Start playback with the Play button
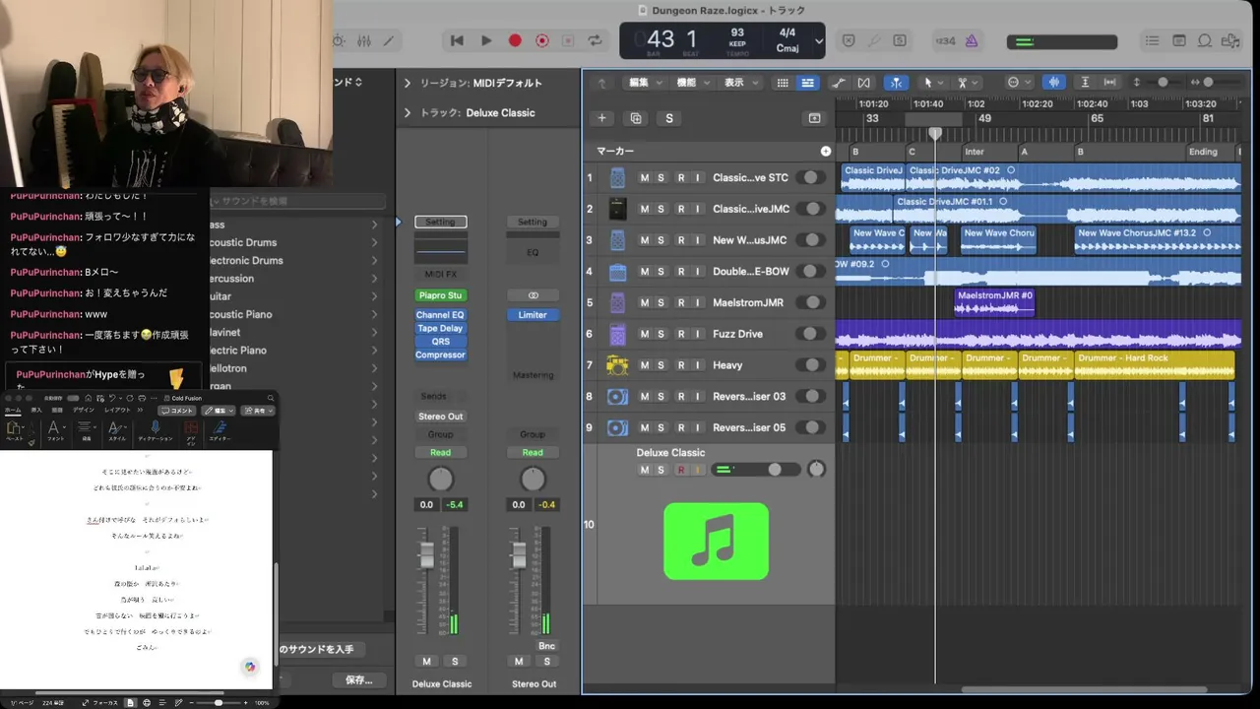 pos(486,40)
